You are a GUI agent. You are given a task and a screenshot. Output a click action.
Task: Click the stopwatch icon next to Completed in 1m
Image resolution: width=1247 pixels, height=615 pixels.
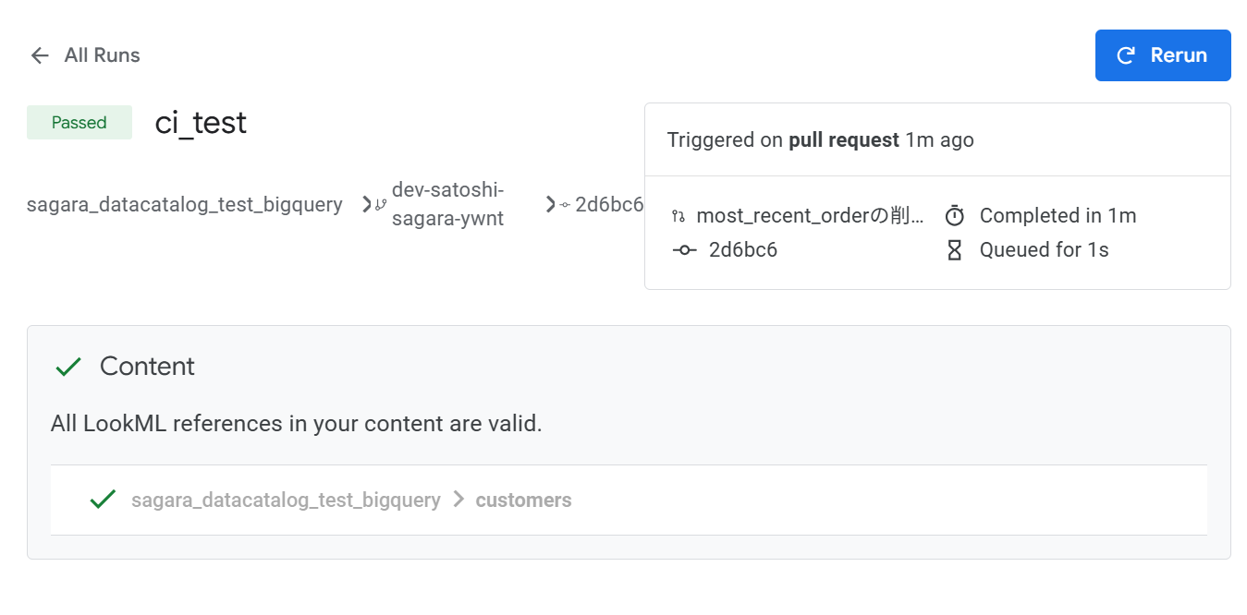(955, 216)
